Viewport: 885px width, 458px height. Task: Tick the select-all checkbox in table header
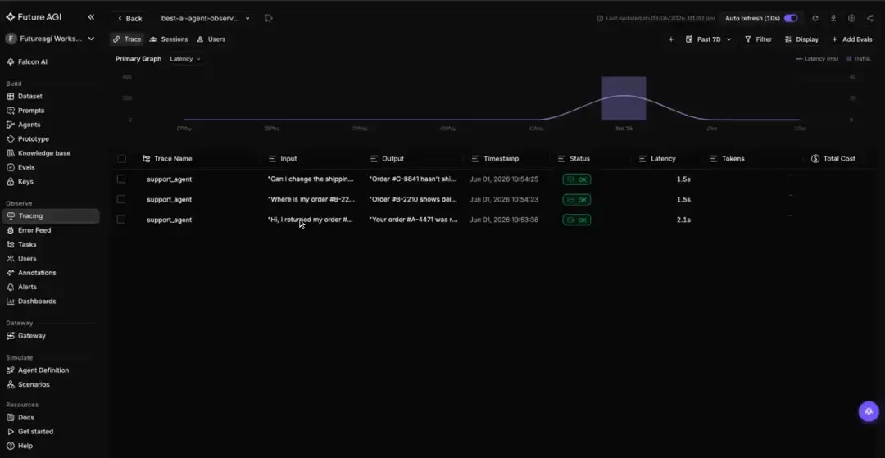tap(121, 158)
